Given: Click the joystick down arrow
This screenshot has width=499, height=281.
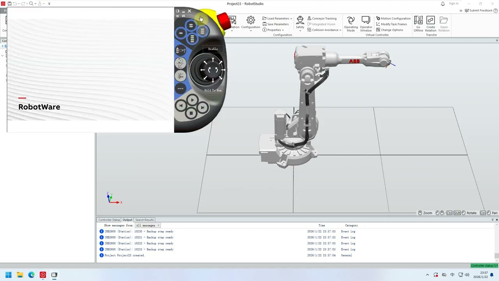Looking at the screenshot, I should point(213,80).
